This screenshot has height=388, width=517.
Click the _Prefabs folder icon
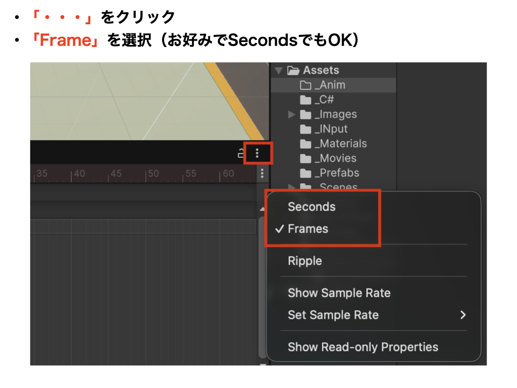tap(305, 173)
